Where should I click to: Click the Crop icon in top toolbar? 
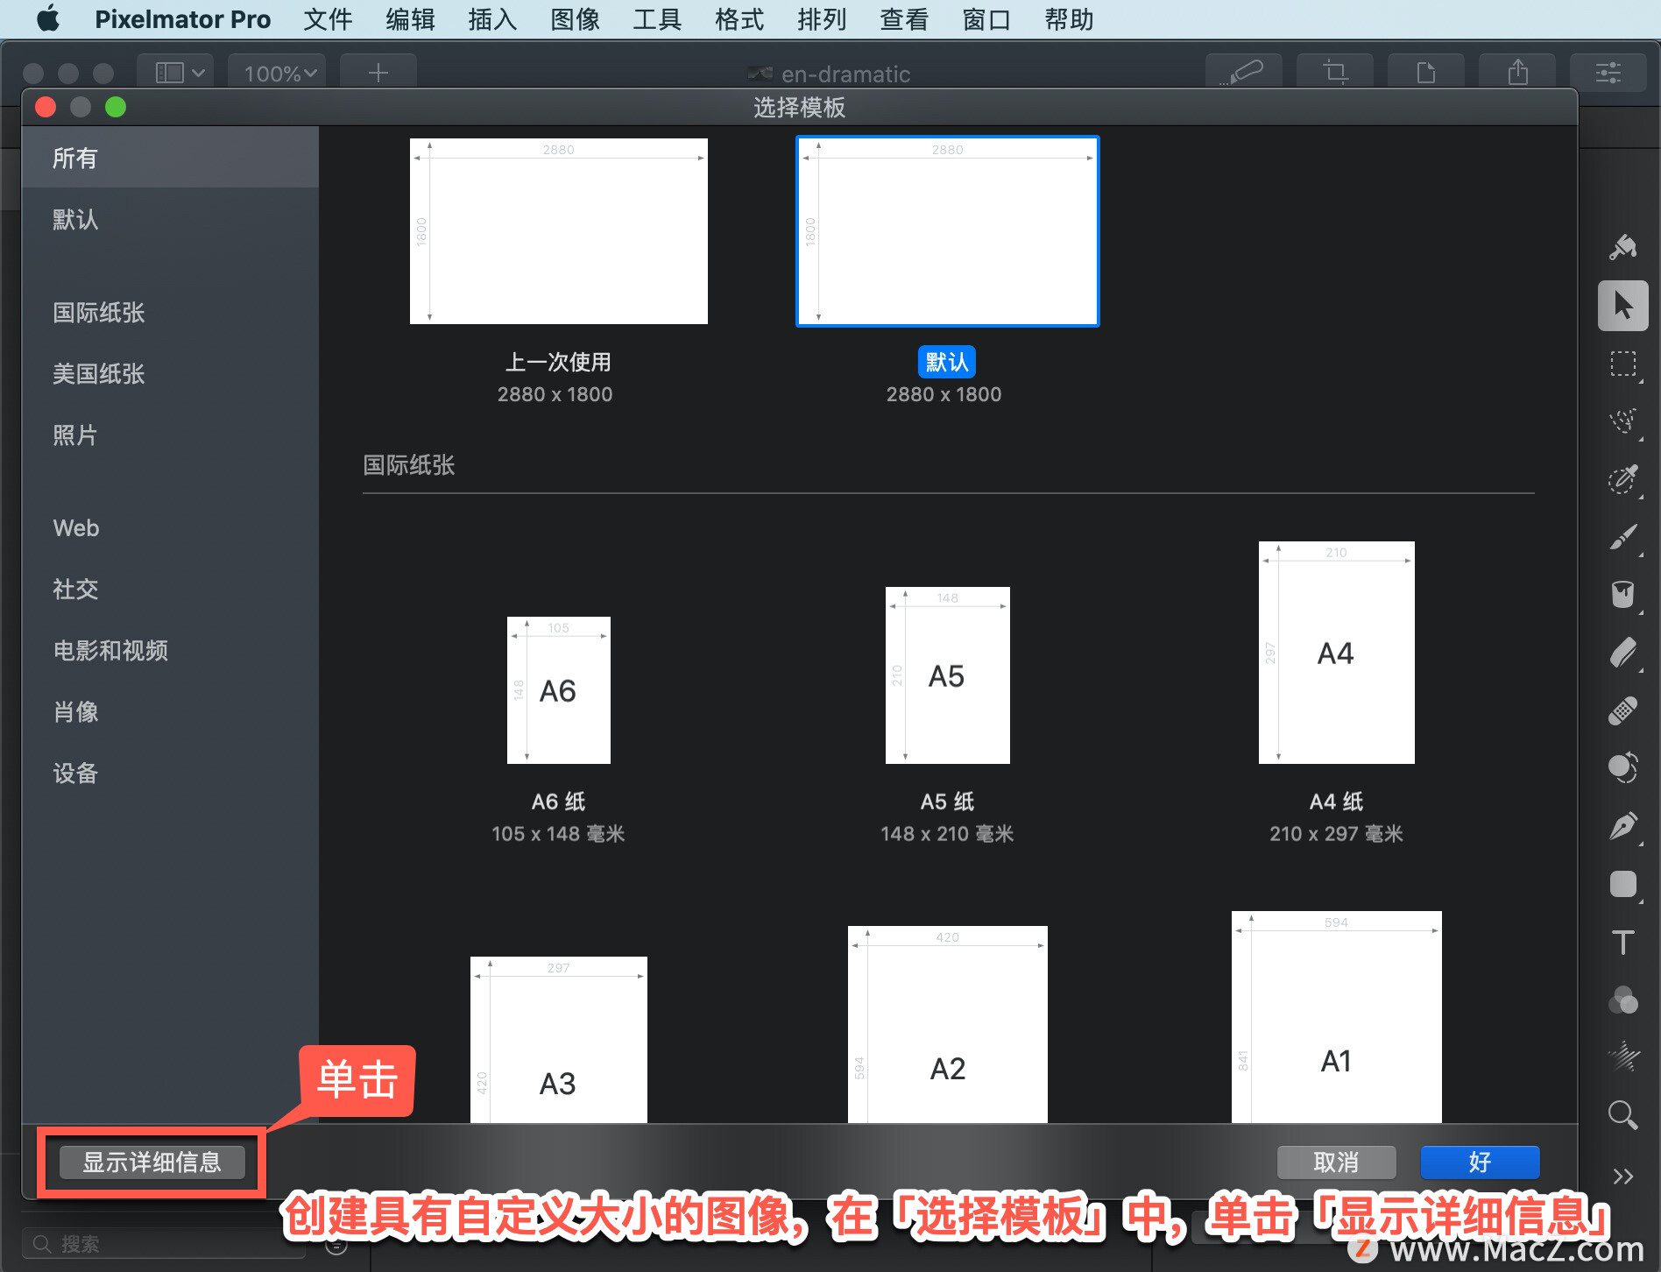1335,72
